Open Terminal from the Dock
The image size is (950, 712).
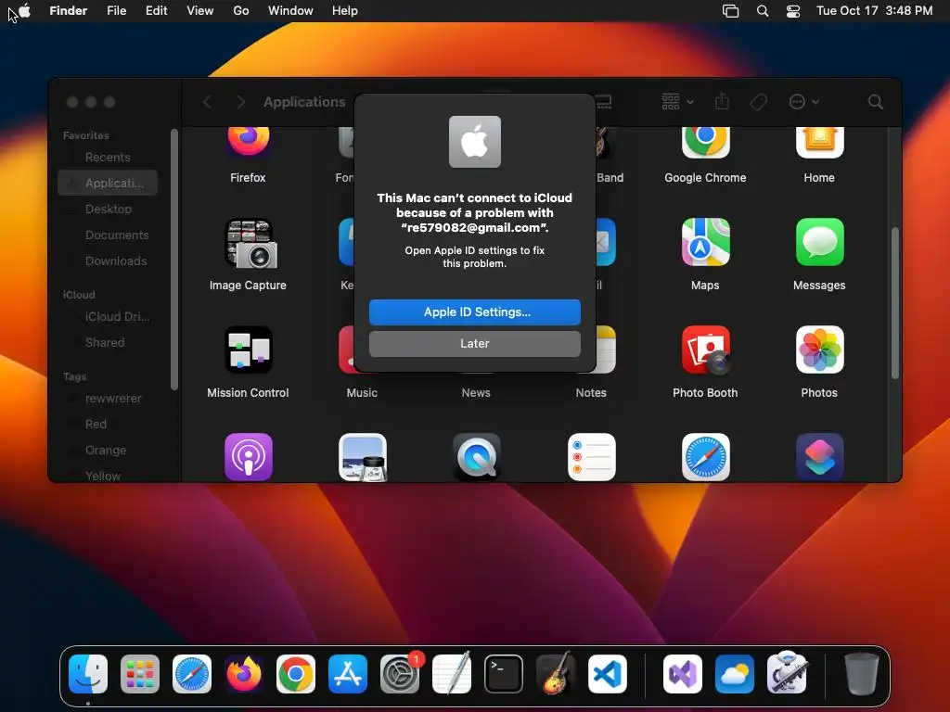pos(504,674)
